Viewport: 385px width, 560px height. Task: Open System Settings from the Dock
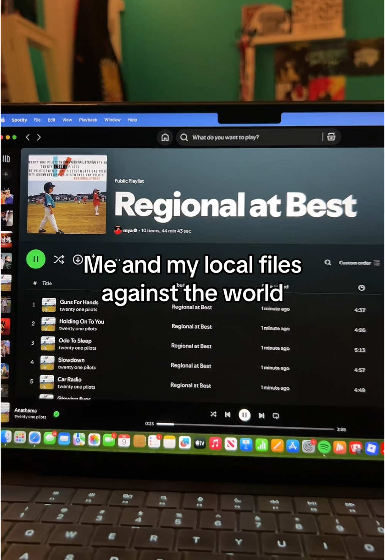(x=308, y=446)
